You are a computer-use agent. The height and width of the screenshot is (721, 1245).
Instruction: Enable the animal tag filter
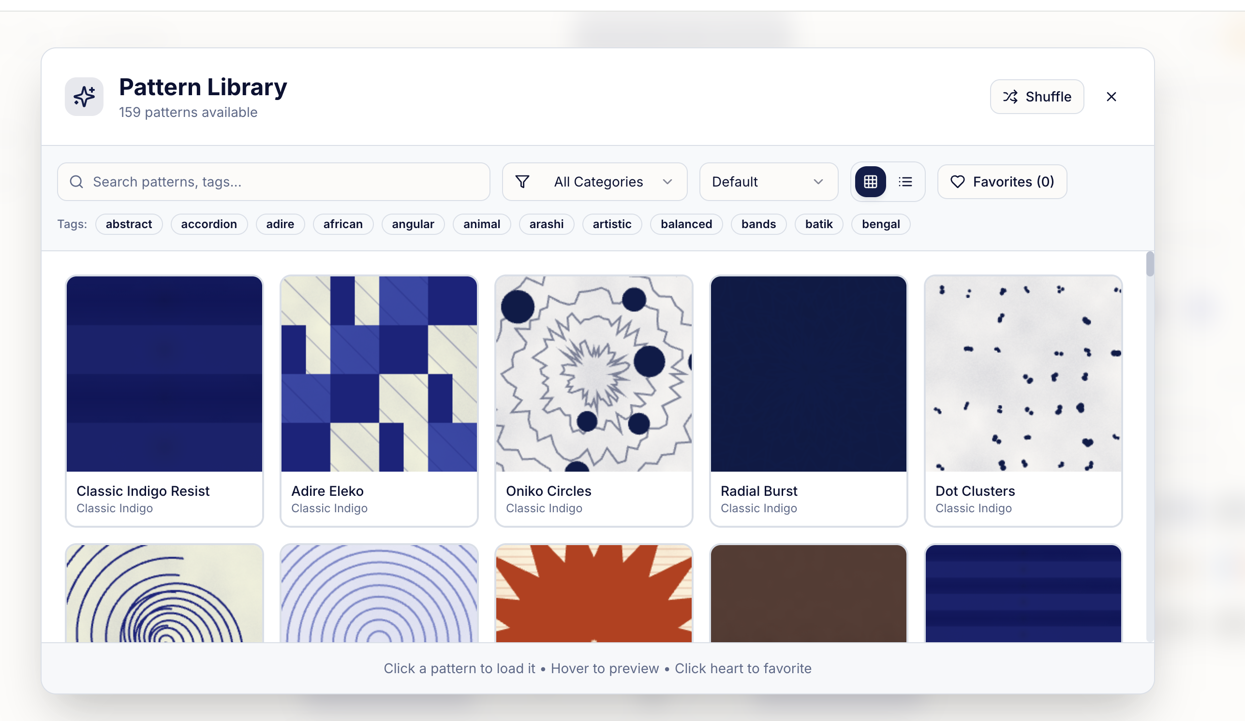(482, 224)
